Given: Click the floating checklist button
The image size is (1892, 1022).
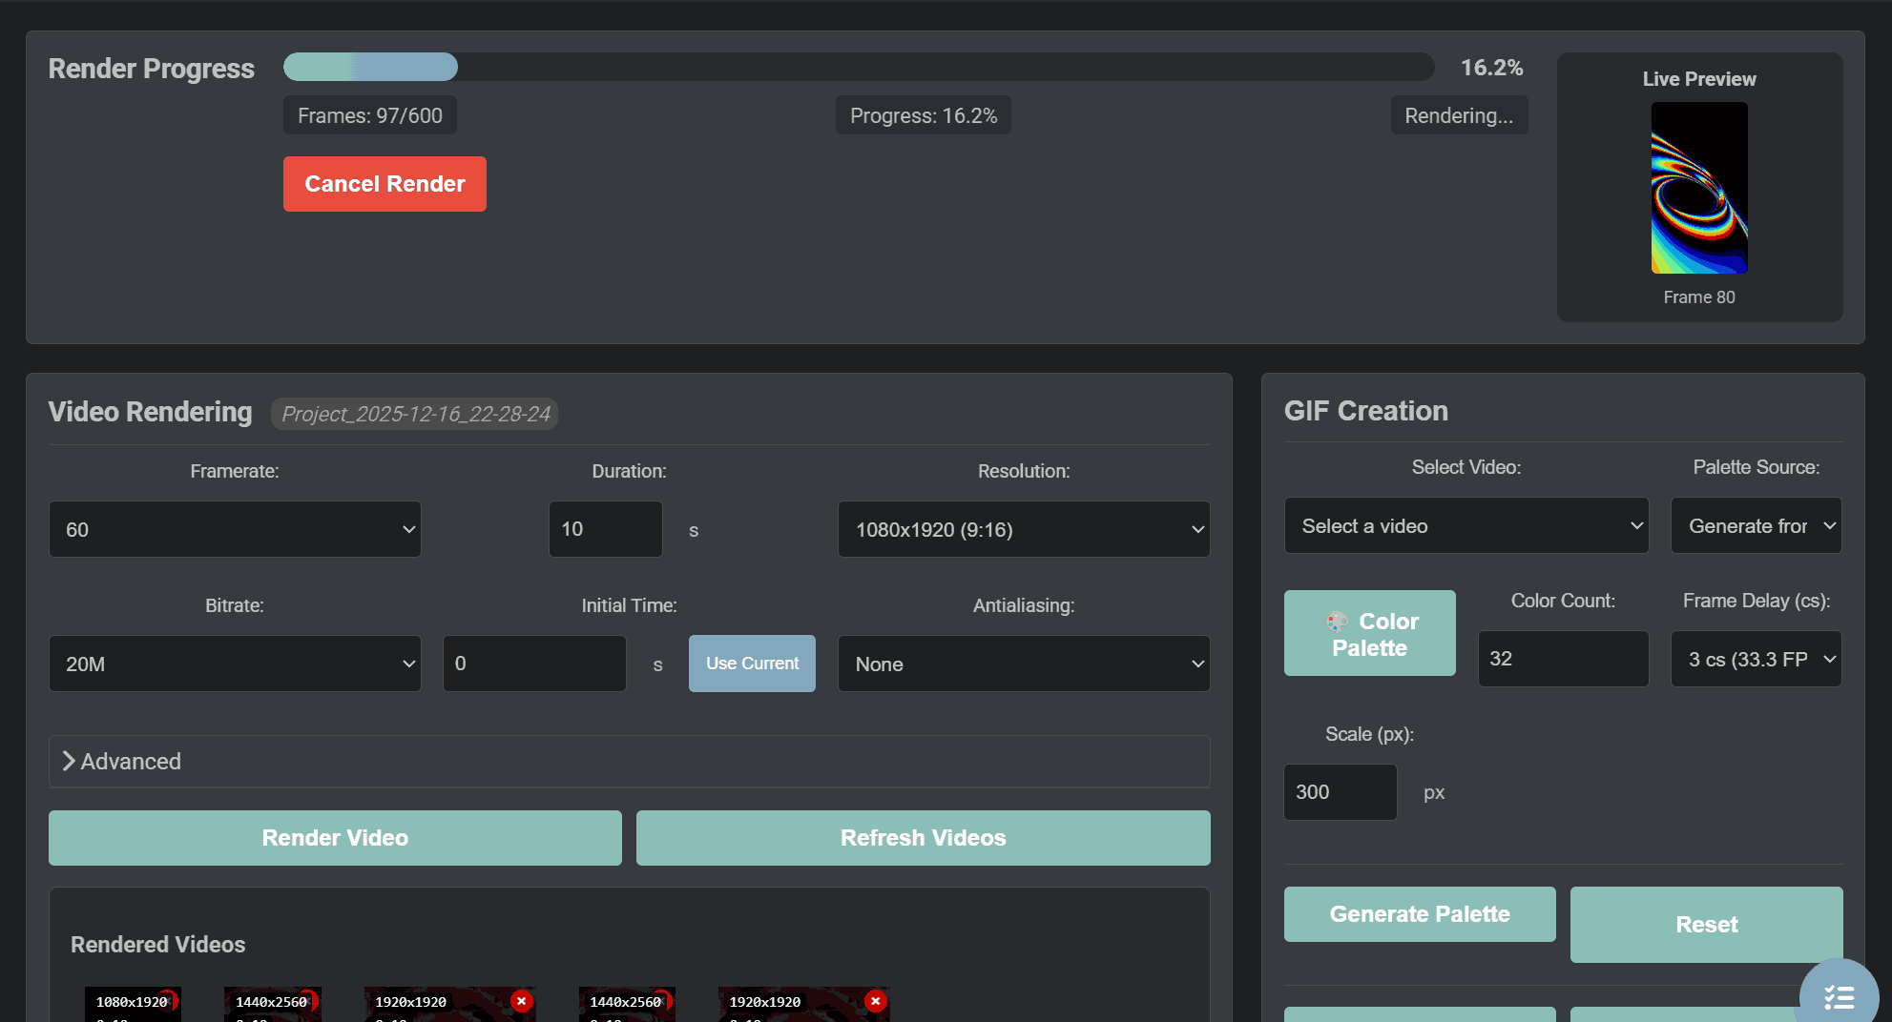Looking at the screenshot, I should (1839, 996).
